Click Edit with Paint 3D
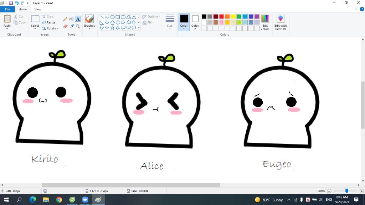This screenshot has height=205, width=365. [x=281, y=22]
